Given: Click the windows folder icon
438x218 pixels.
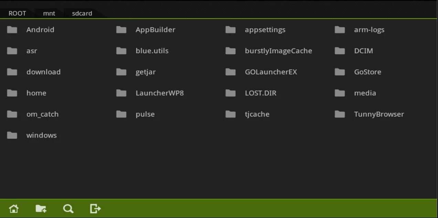Looking at the screenshot, I should pyautogui.click(x=12, y=135).
